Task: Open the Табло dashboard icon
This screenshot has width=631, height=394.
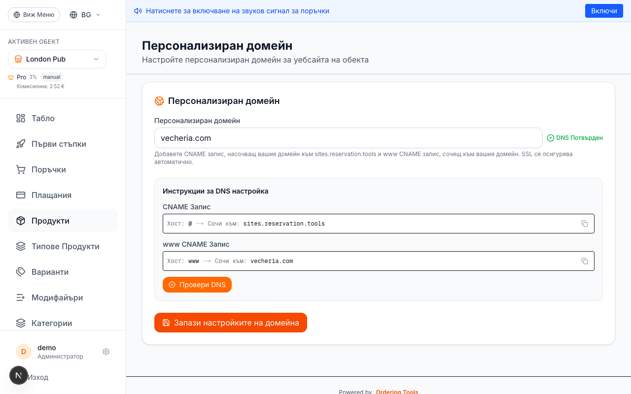Action: [20, 118]
